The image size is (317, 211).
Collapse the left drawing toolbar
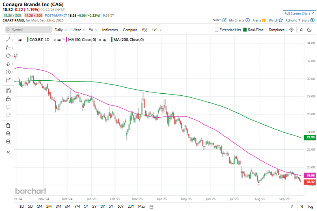pos(8,152)
